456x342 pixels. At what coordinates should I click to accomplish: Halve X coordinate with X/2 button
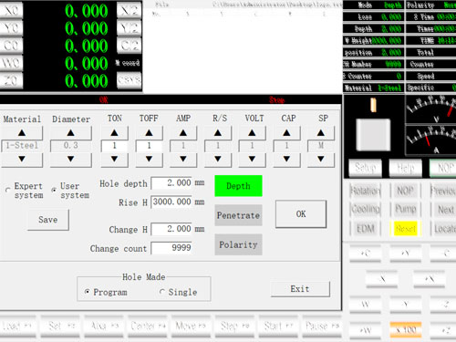coord(130,10)
